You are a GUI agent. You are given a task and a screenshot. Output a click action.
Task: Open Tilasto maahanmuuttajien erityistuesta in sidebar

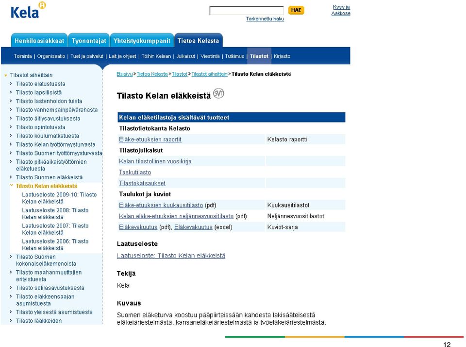49,276
